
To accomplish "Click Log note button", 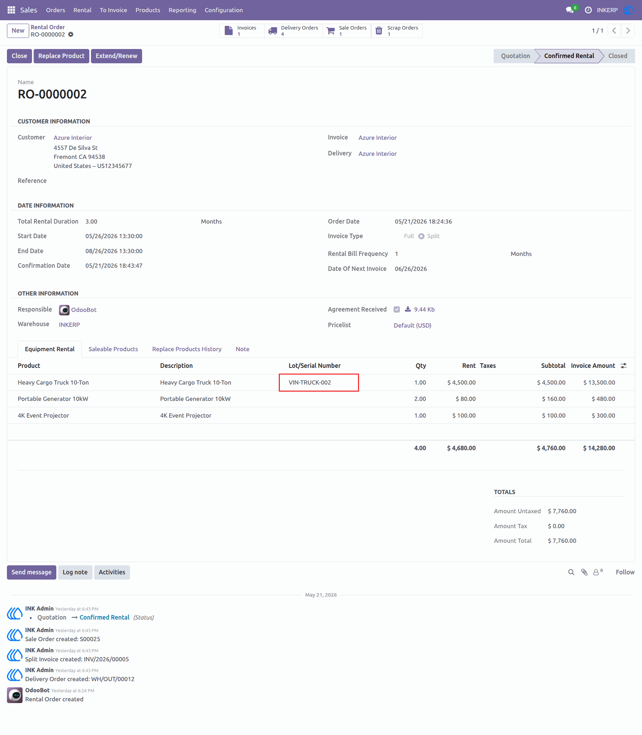I will point(75,572).
